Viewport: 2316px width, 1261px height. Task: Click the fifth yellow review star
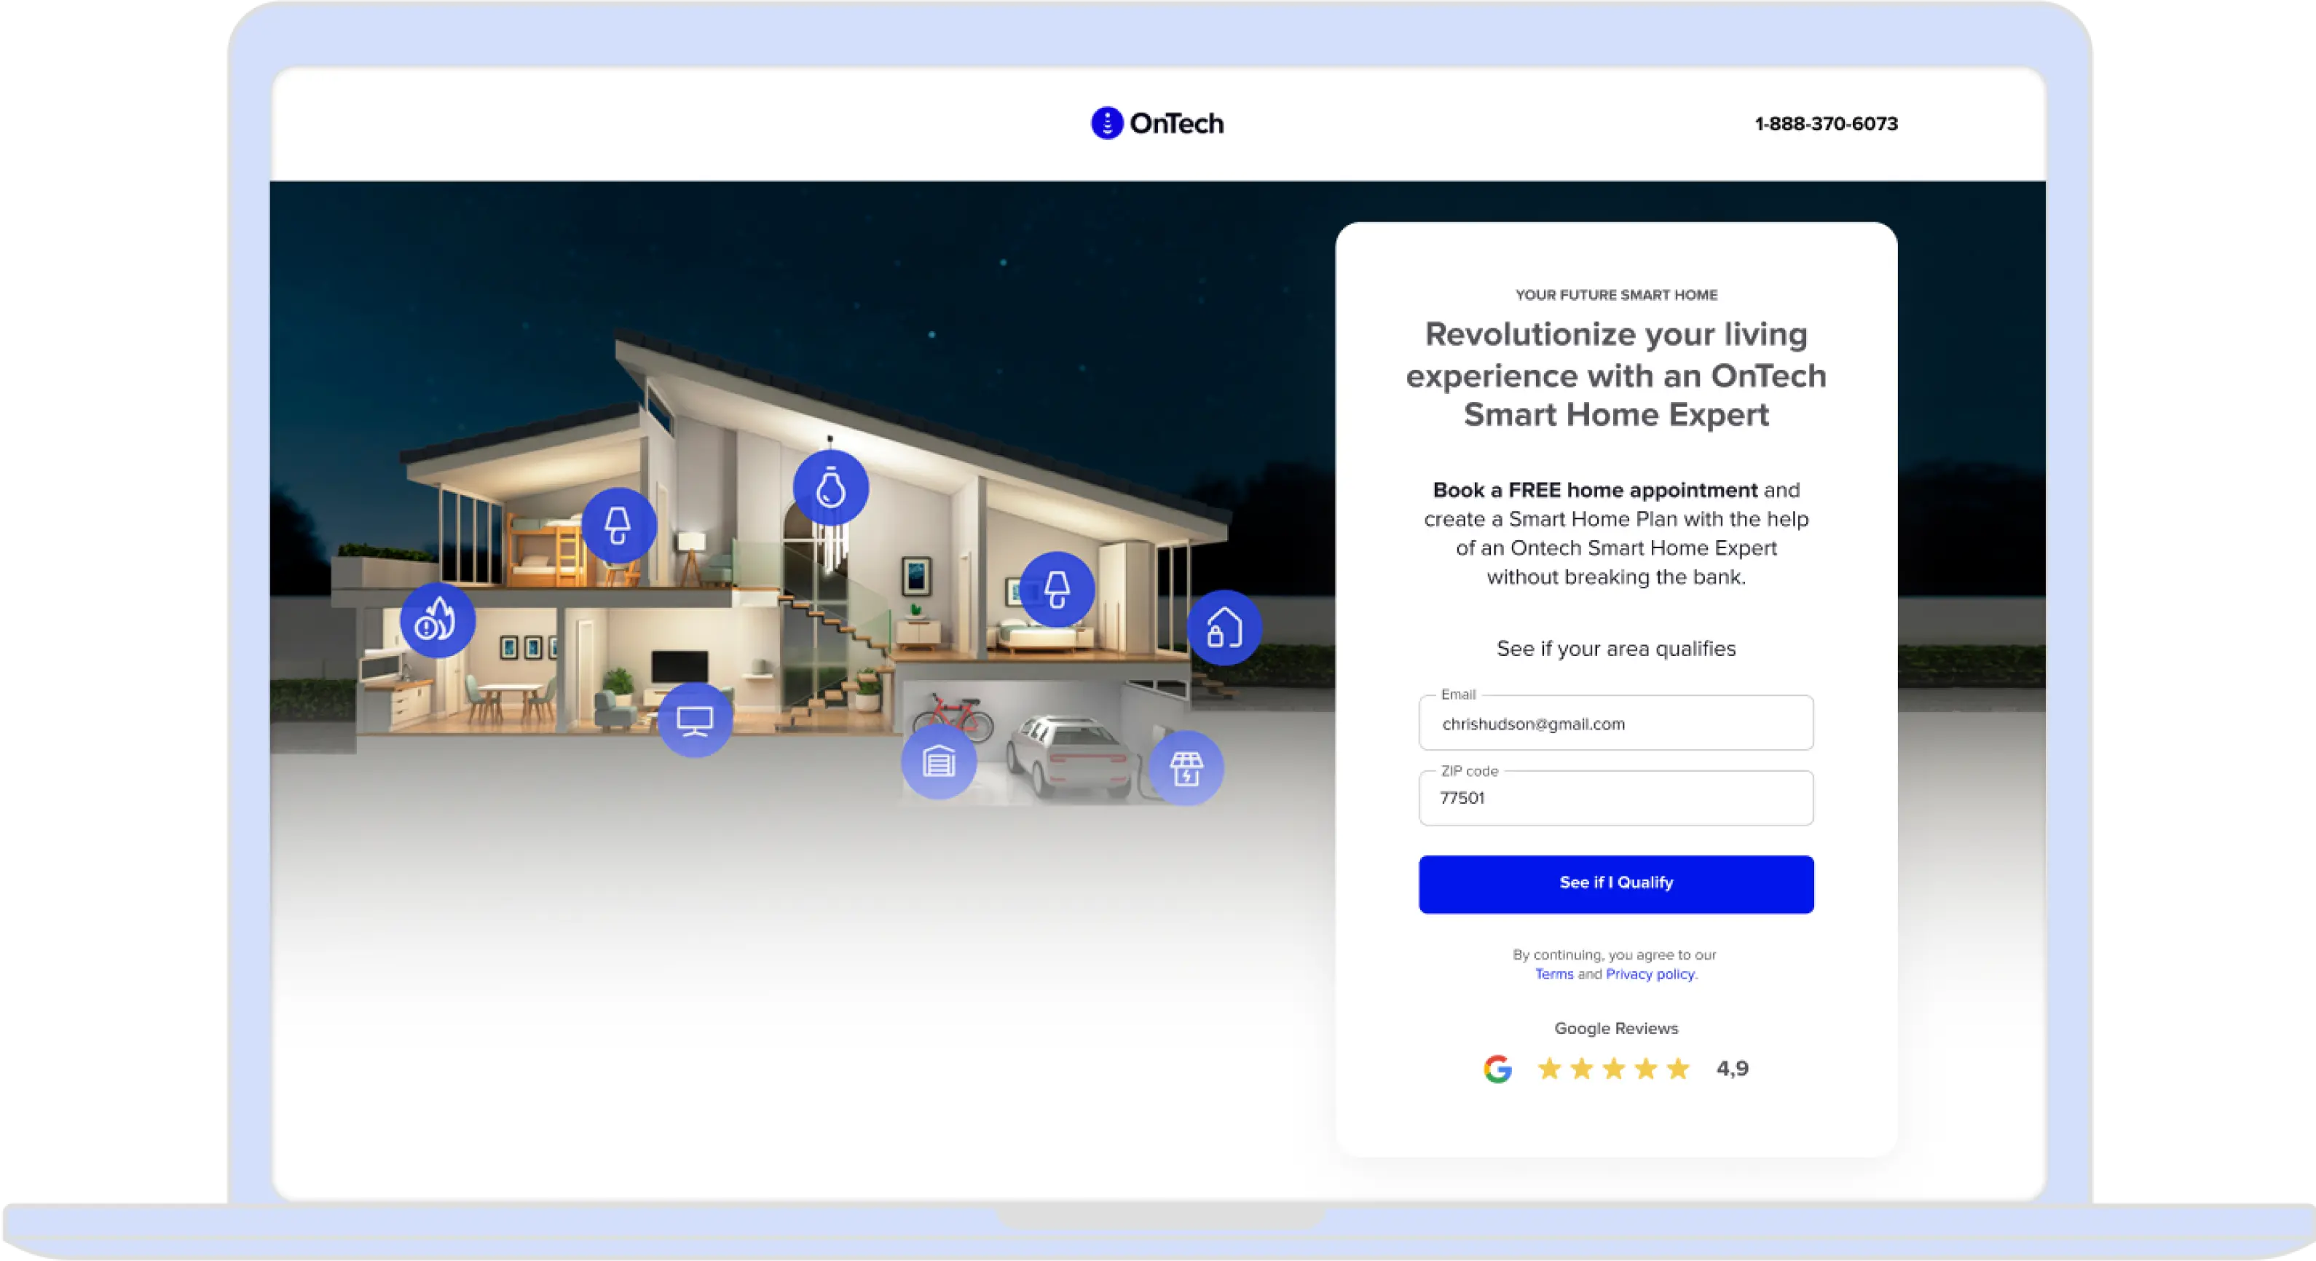pos(1678,1069)
